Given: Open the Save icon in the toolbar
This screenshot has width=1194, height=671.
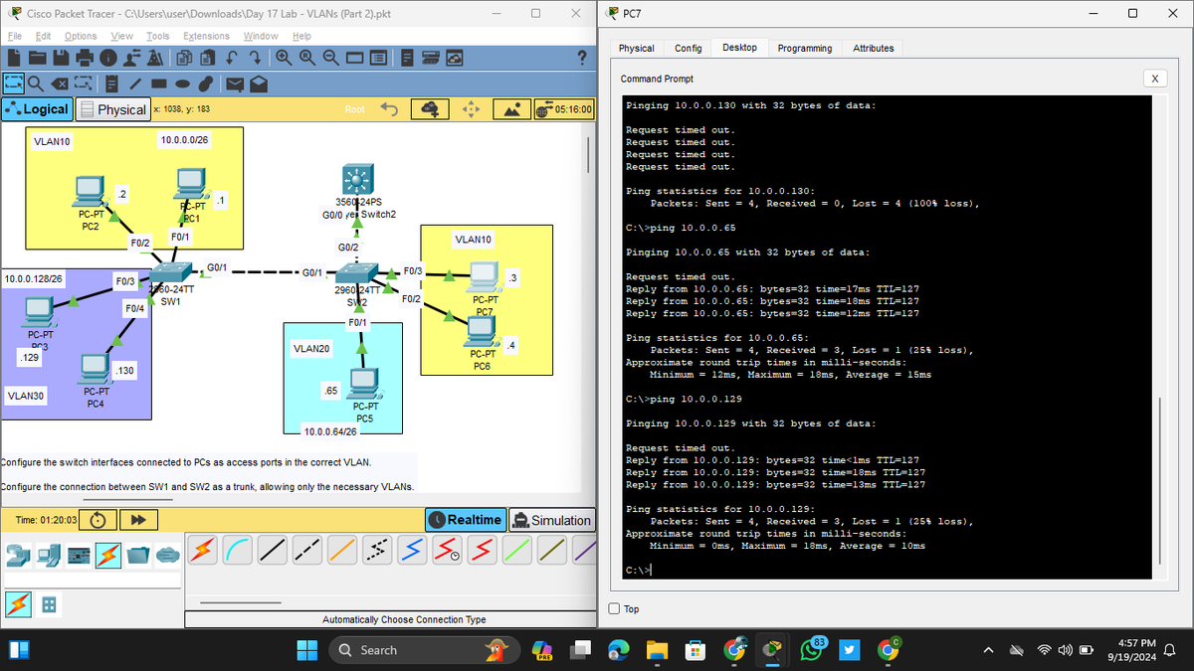Looking at the screenshot, I should (61, 57).
